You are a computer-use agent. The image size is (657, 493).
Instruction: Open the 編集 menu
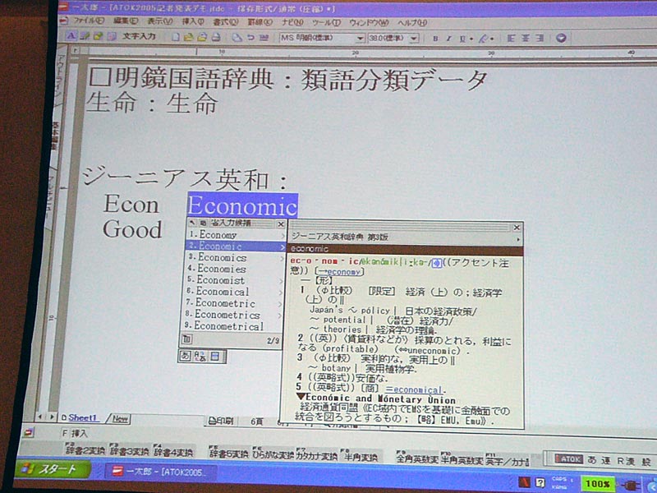pos(126,21)
